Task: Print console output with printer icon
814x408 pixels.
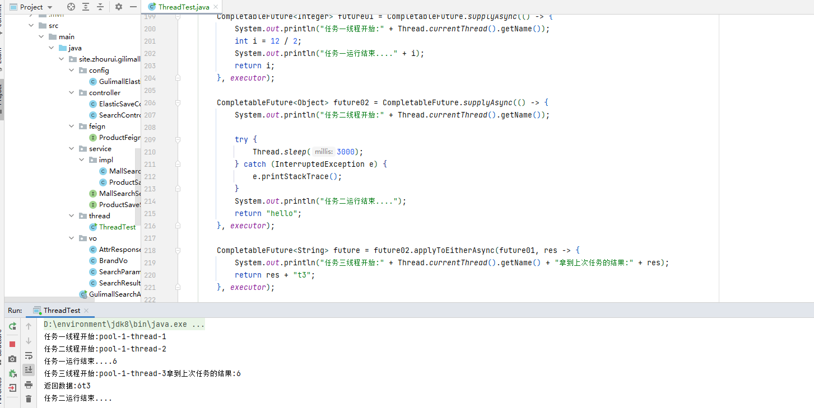Action: [29, 384]
